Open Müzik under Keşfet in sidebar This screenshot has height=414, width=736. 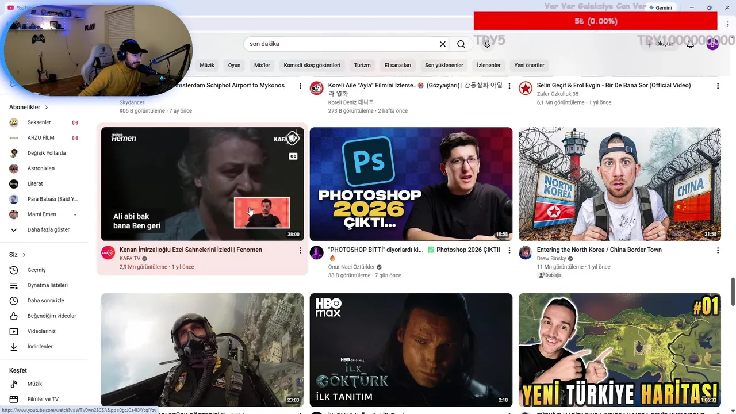[x=44, y=384]
